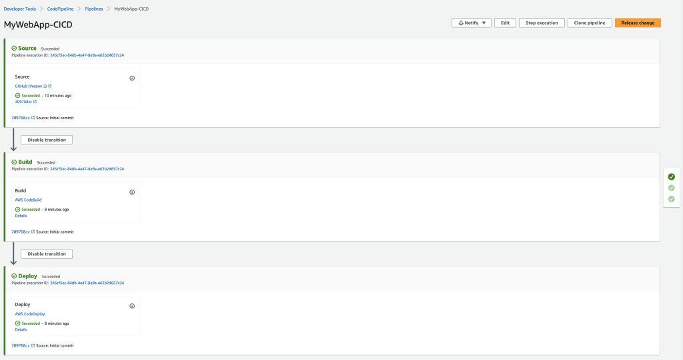Click the bell icon on Notify button
Screen dimensions: 683x360
tap(461, 23)
